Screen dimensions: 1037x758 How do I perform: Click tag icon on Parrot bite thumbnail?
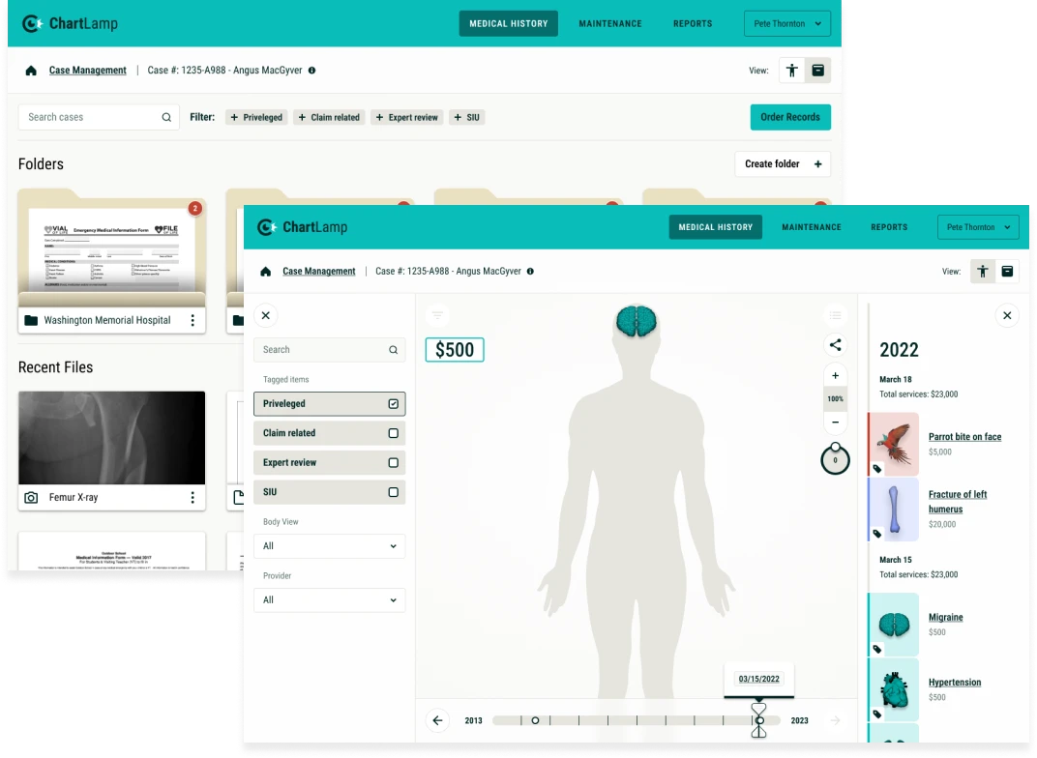[877, 469]
